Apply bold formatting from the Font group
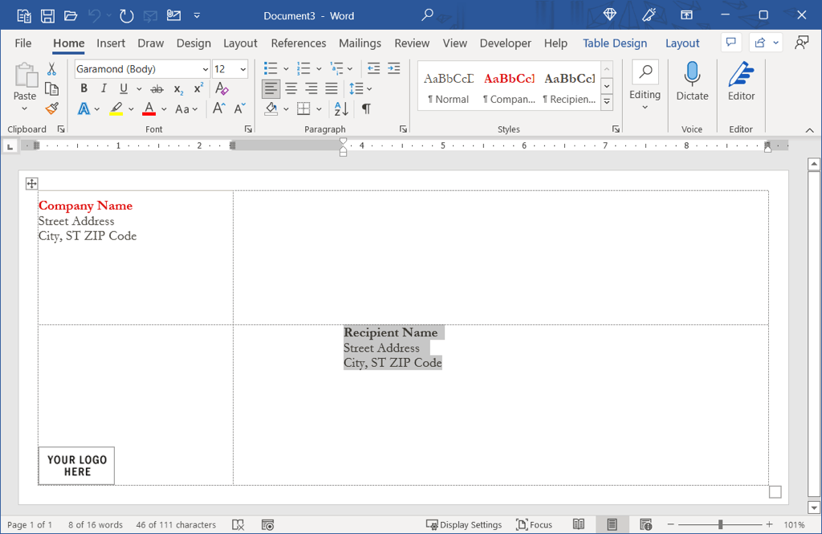The width and height of the screenshot is (822, 534). (x=83, y=88)
